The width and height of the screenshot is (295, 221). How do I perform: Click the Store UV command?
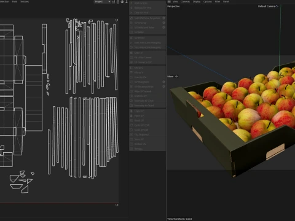tap(139, 139)
